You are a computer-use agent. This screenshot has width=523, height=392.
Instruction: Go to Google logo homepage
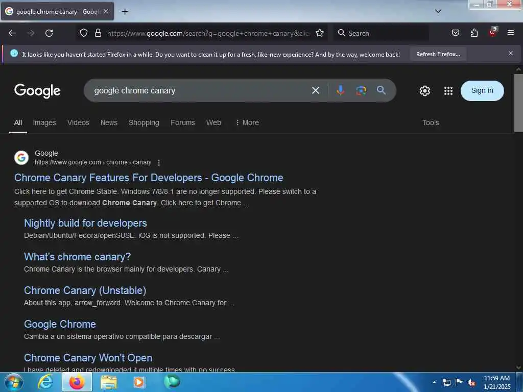[37, 91]
